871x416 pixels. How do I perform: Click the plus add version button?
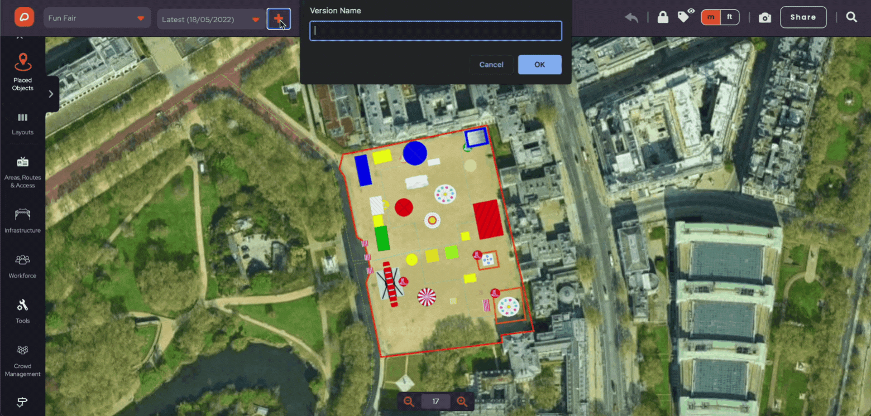[279, 19]
